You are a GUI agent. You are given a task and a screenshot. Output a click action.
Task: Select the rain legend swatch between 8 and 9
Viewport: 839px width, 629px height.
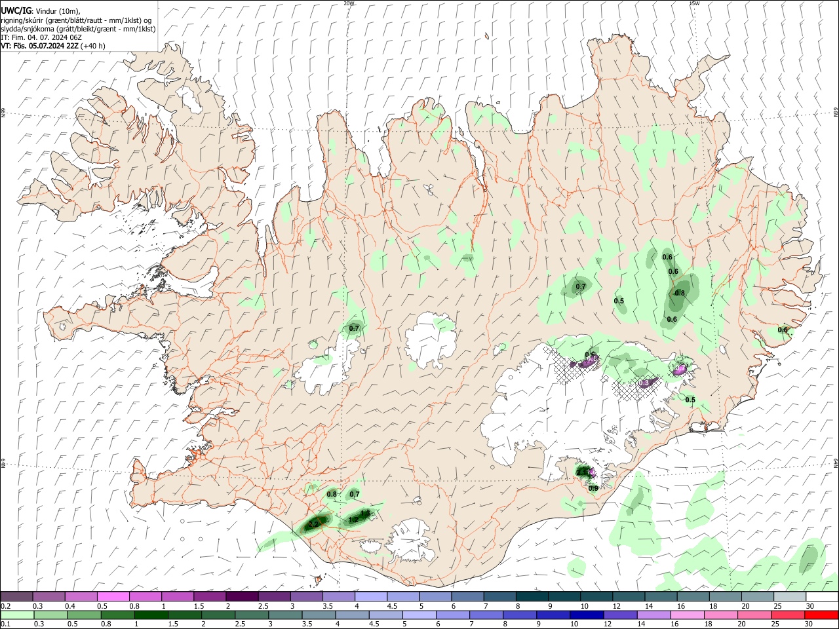[x=520, y=615]
